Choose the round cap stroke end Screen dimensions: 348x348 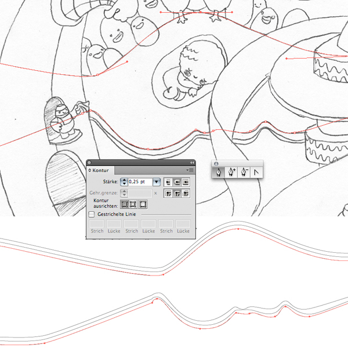pos(177,182)
